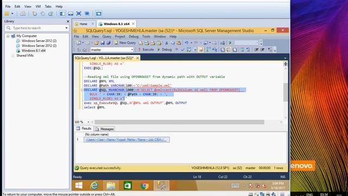Open the SSMS find combo box

tap(246, 42)
